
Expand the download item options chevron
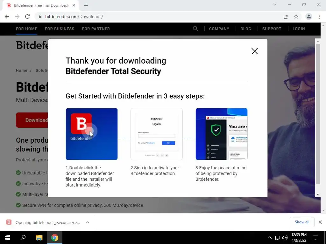click(88, 222)
